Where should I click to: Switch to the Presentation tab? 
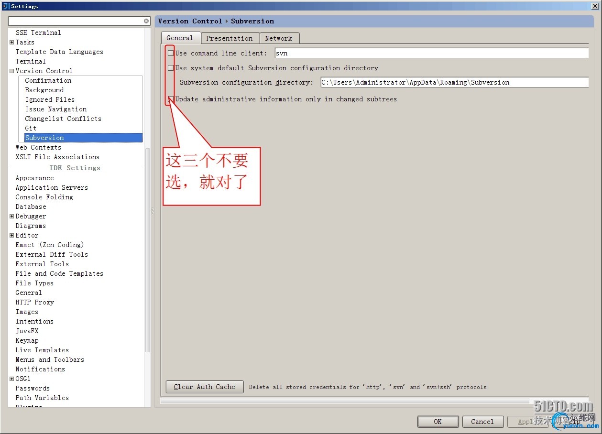[x=230, y=38]
